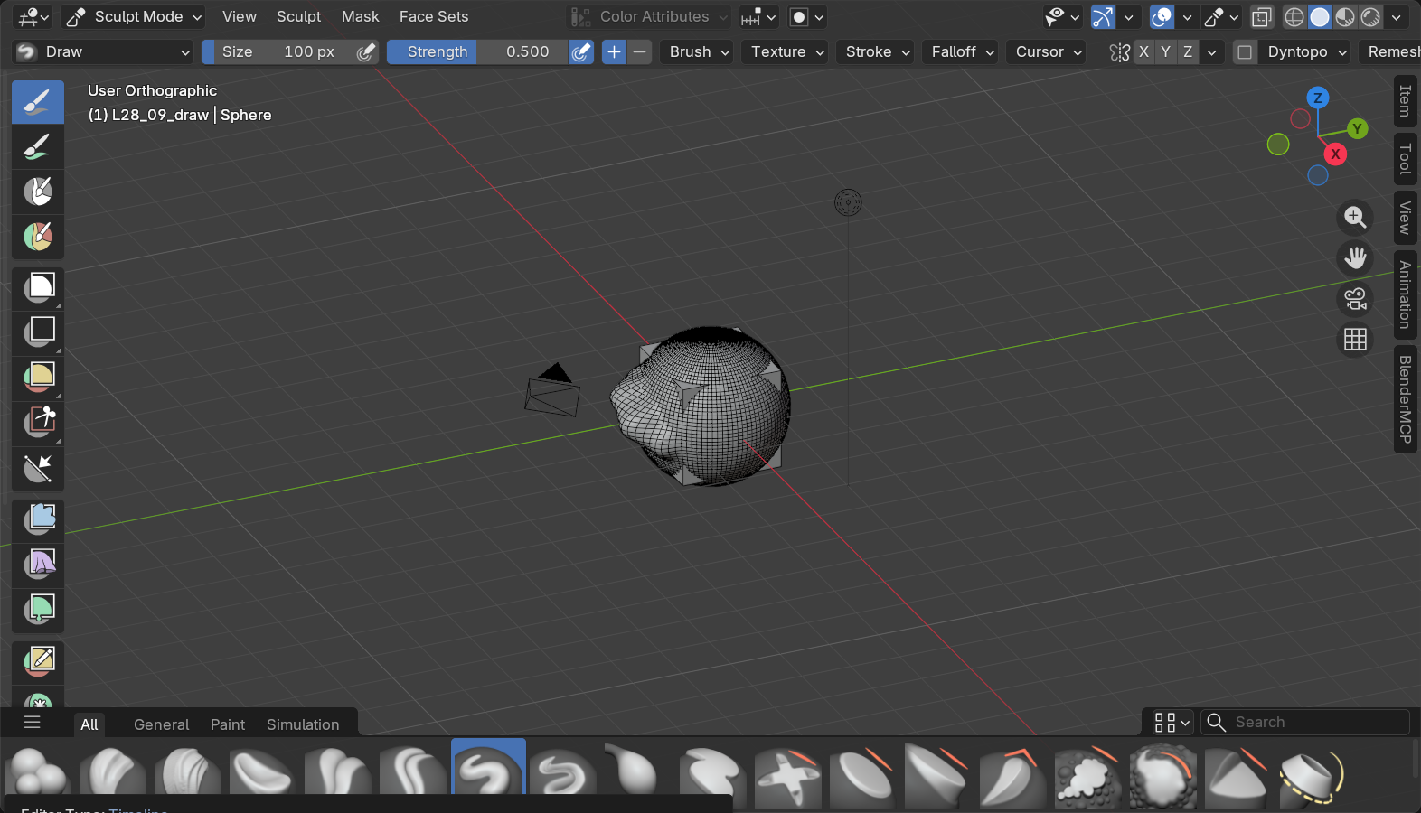Select the Color Filter tool

[x=38, y=610]
